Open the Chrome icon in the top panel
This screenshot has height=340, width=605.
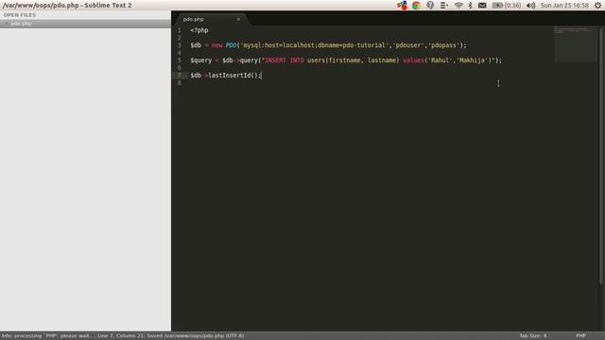(416, 6)
